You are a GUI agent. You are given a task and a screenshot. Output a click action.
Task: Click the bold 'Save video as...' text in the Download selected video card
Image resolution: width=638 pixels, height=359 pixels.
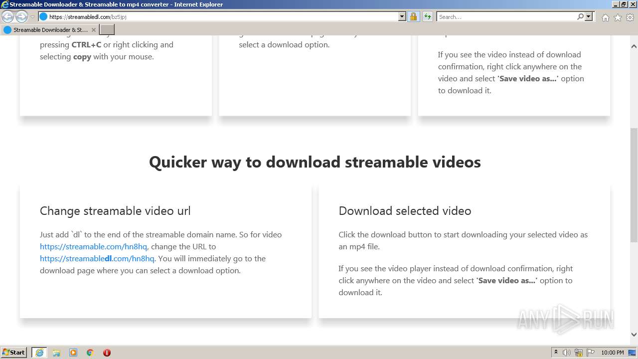point(506,280)
